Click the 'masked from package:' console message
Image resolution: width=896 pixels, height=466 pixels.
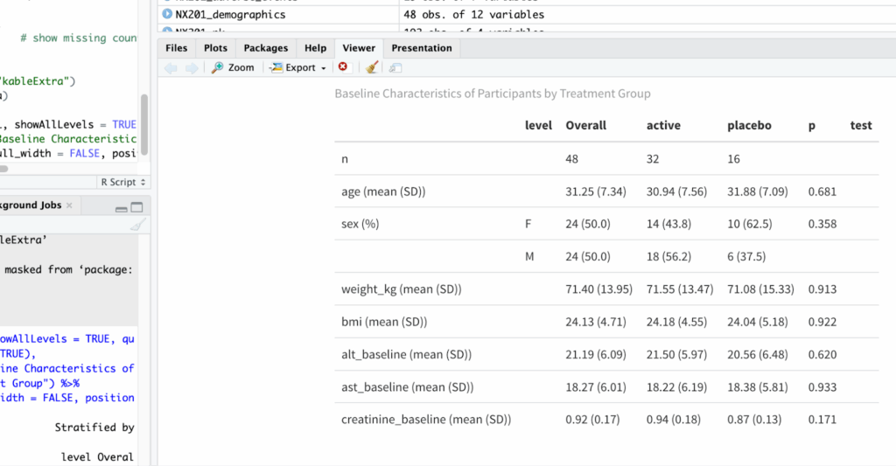(68, 269)
